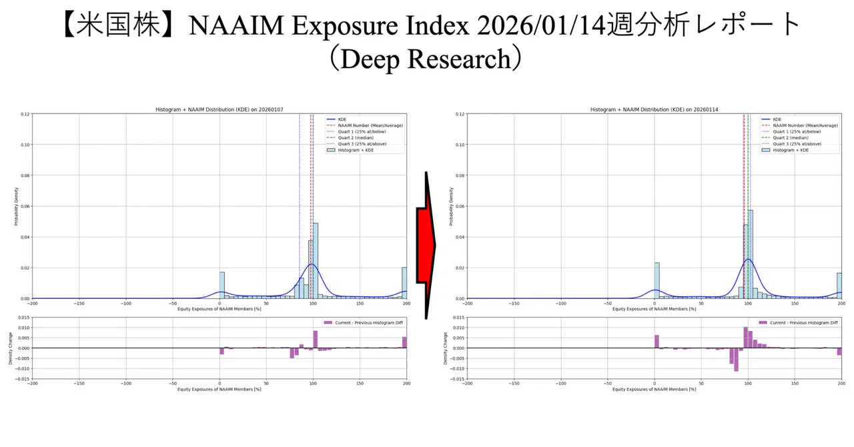Click Equity Exposures x-axis label under the 20260107 histogram
Screen dimensions: 854x447
pyautogui.click(x=219, y=309)
